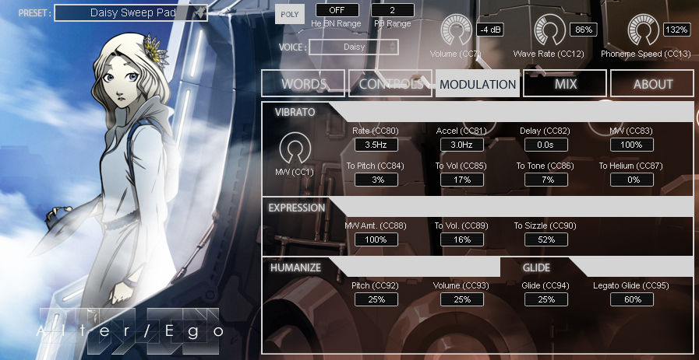The height and width of the screenshot is (360, 699).
Task: Click the PB Range value 2
Action: click(x=392, y=10)
